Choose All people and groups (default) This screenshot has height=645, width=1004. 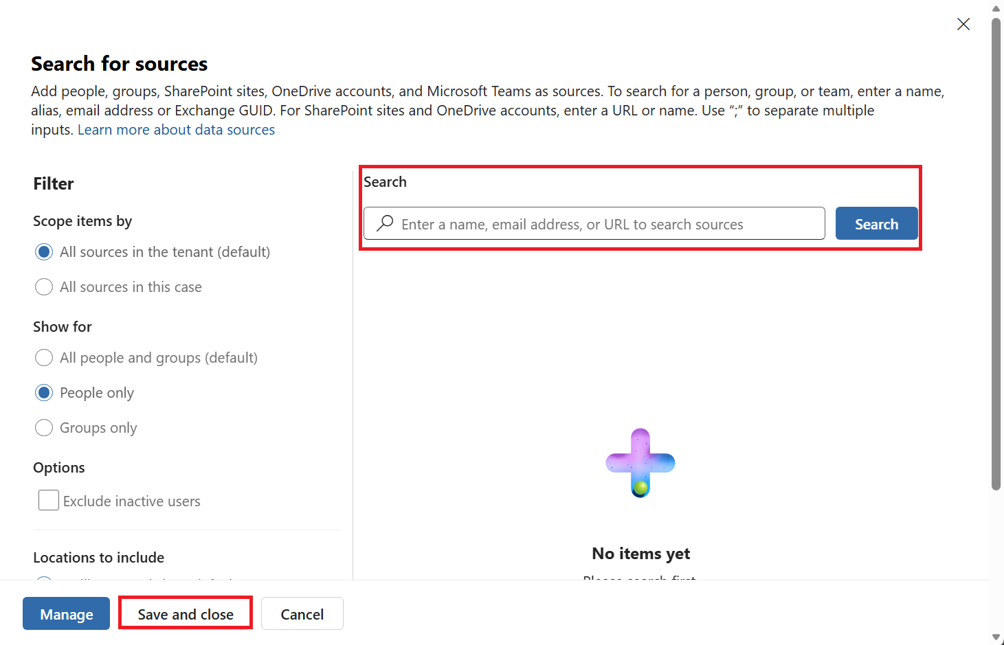coord(44,358)
